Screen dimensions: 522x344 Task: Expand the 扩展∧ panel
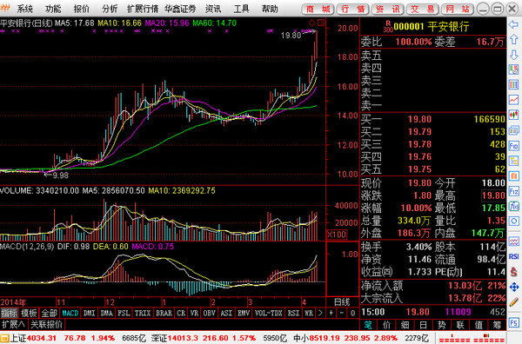pos(14,324)
